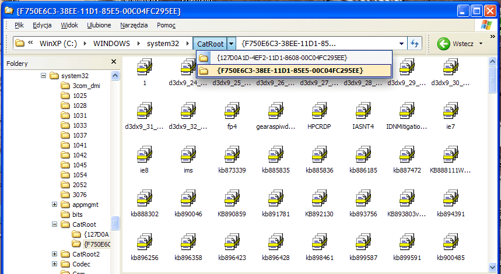The height and width of the screenshot is (274, 501).
Task: Open the Wstecz history dropdown arrow
Action: (481, 44)
